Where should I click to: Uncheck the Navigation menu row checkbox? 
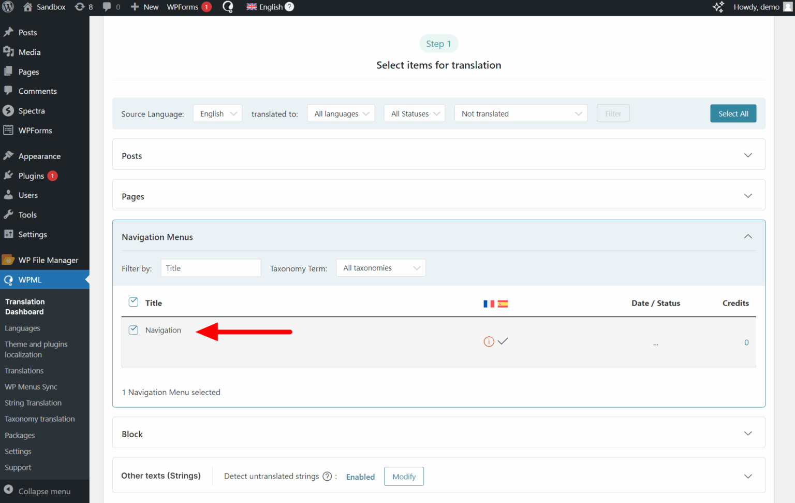click(133, 330)
